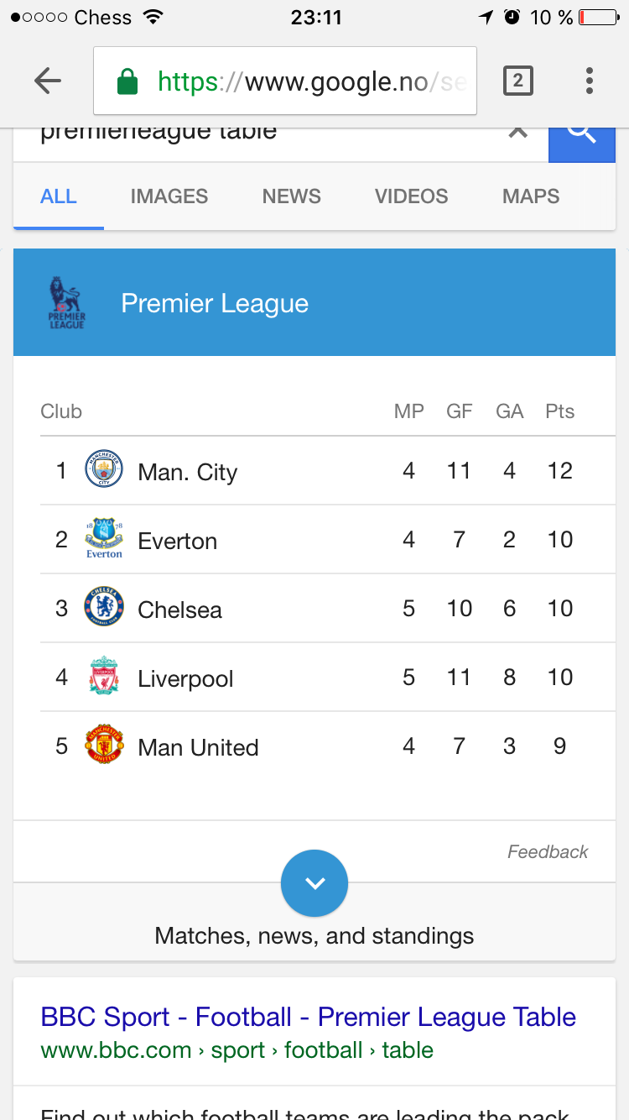This screenshot has height=1120, width=629.
Task: Expand Matches, news, and standings section
Action: [314, 935]
